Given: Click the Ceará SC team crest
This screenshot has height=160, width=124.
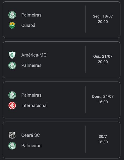Looking at the screenshot, I should click(x=12, y=135).
